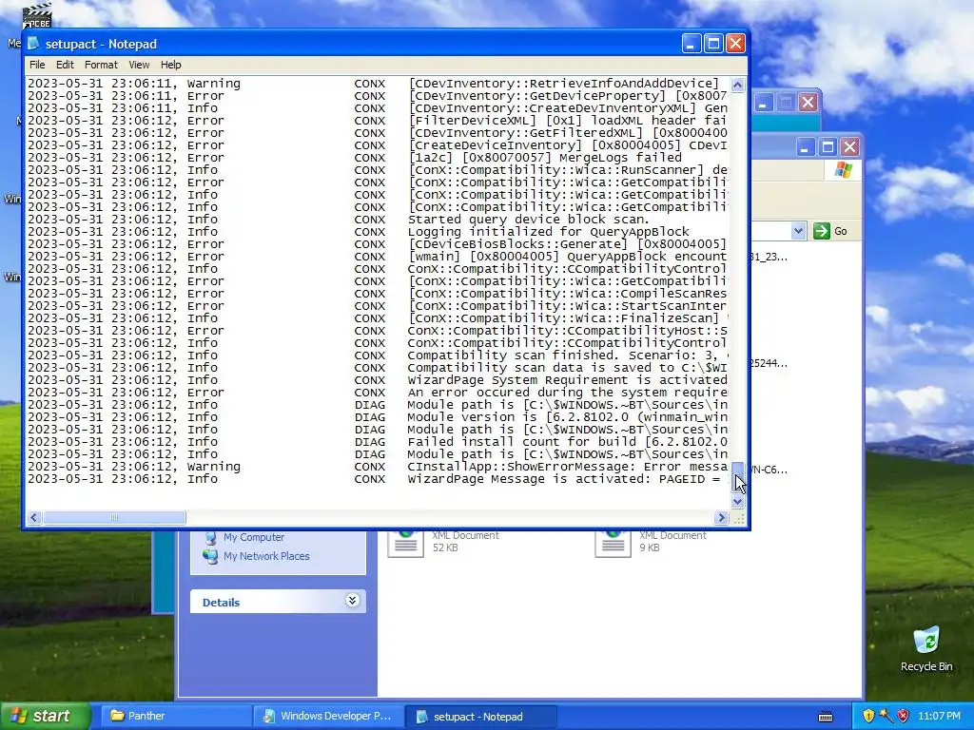Select the 9 KB XML Document file icon

pos(614,543)
